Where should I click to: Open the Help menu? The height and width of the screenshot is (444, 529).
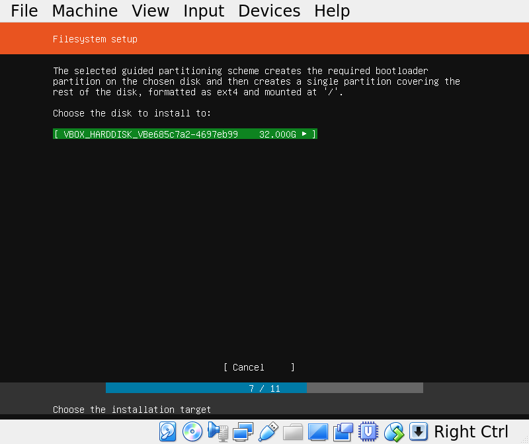click(332, 11)
